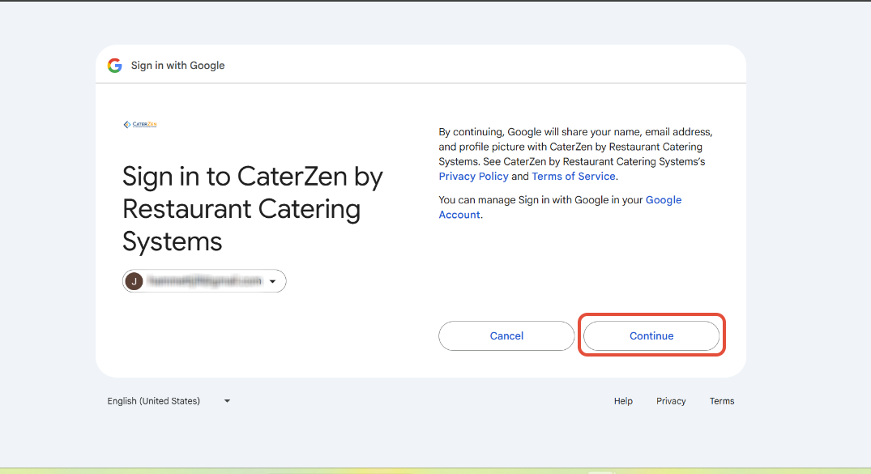This screenshot has height=474, width=871.
Task: Open the Terms of Service link
Action: click(x=574, y=176)
